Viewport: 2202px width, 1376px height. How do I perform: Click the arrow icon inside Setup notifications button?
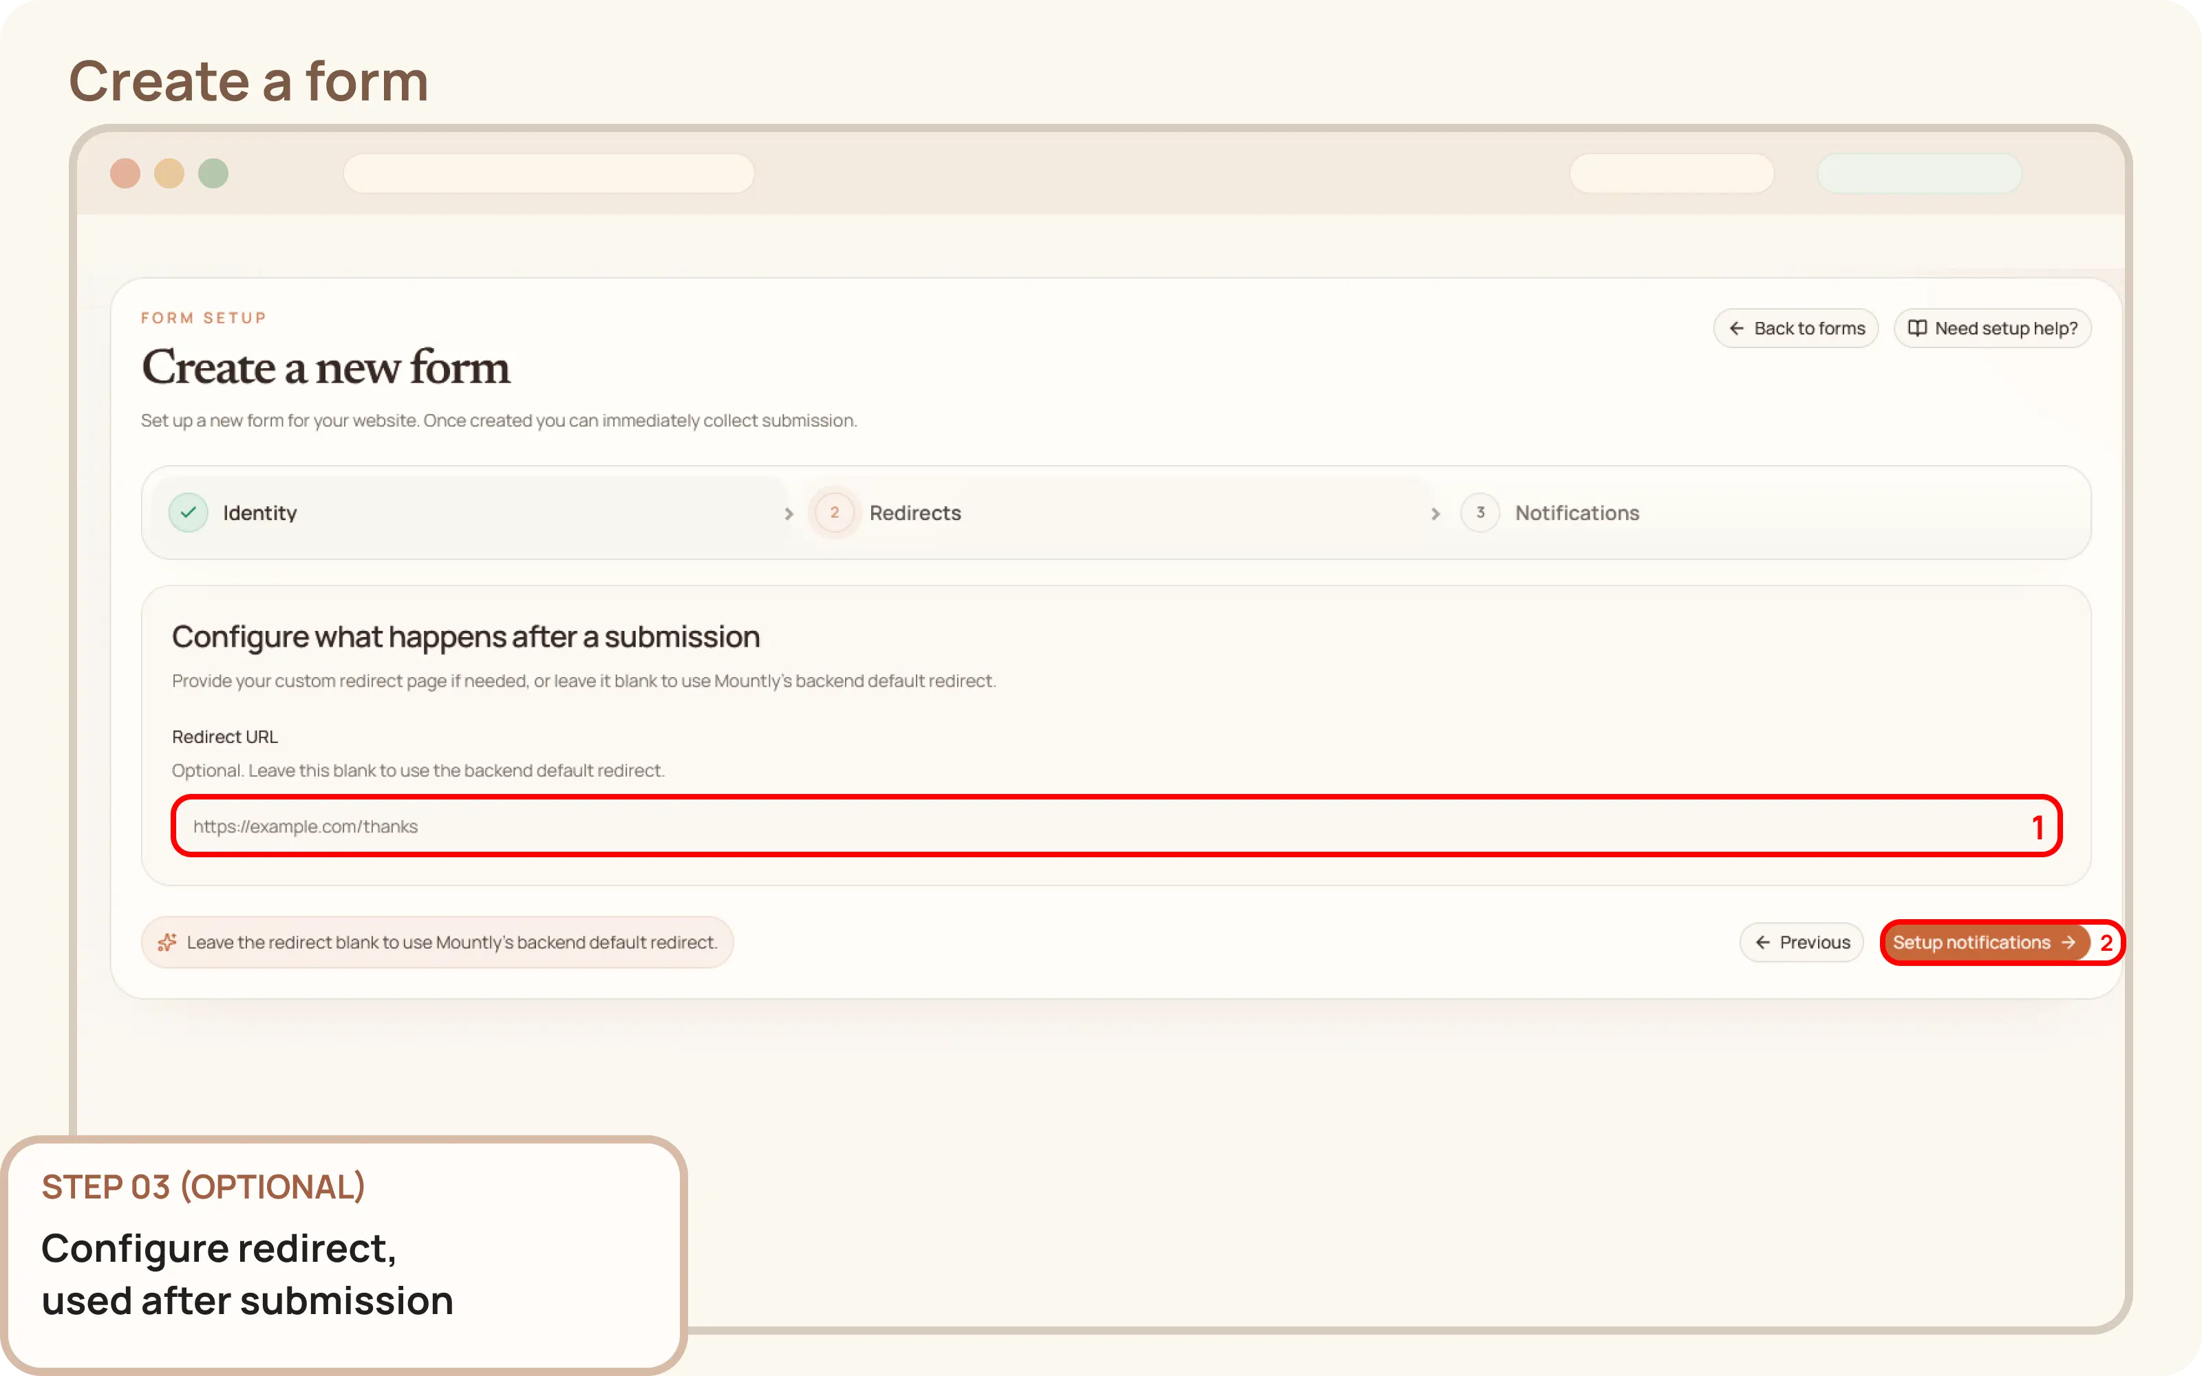coord(2069,942)
